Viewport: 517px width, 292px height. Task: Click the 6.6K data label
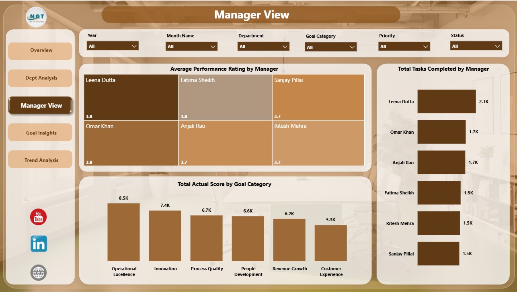tap(248, 211)
